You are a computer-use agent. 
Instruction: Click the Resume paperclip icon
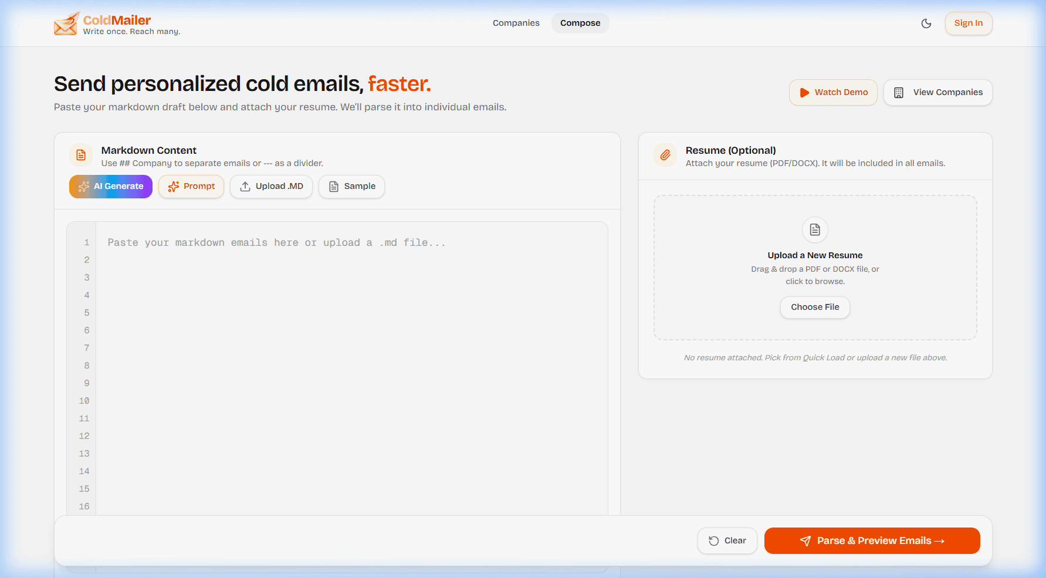pyautogui.click(x=665, y=155)
